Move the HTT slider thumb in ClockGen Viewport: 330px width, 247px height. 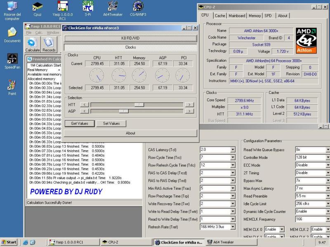click(139, 105)
